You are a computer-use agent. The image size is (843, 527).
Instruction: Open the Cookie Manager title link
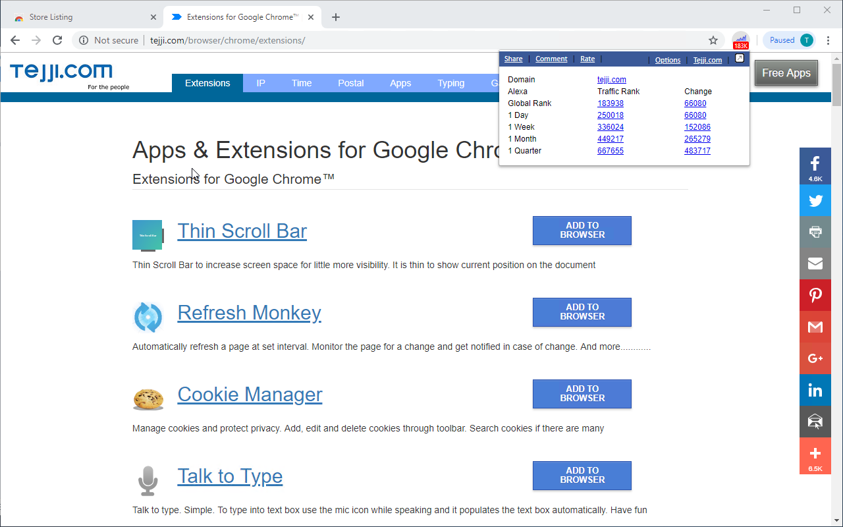250,395
